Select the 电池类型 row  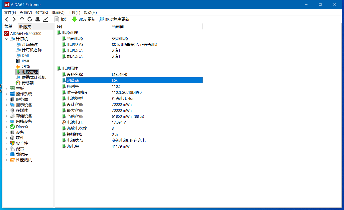point(132,98)
